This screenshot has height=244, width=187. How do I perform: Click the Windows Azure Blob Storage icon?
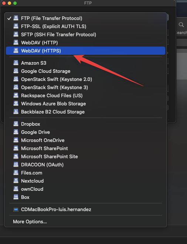tap(16, 103)
